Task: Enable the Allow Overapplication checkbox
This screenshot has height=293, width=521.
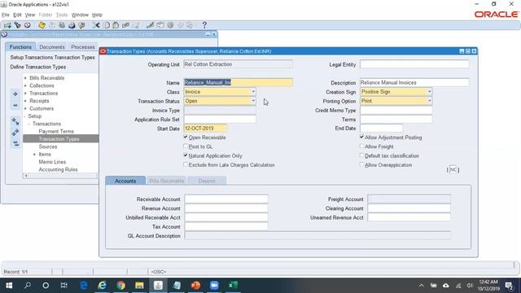Action: point(361,164)
